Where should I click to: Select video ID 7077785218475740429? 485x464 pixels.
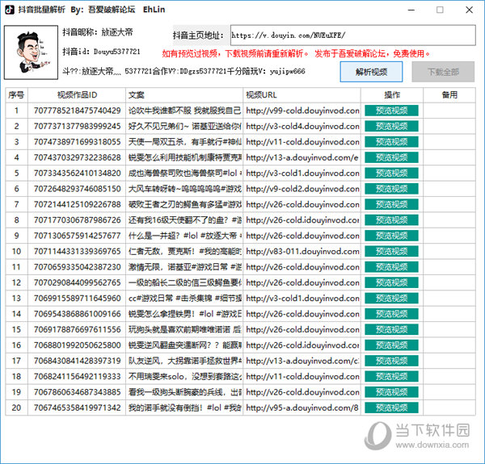click(78, 111)
